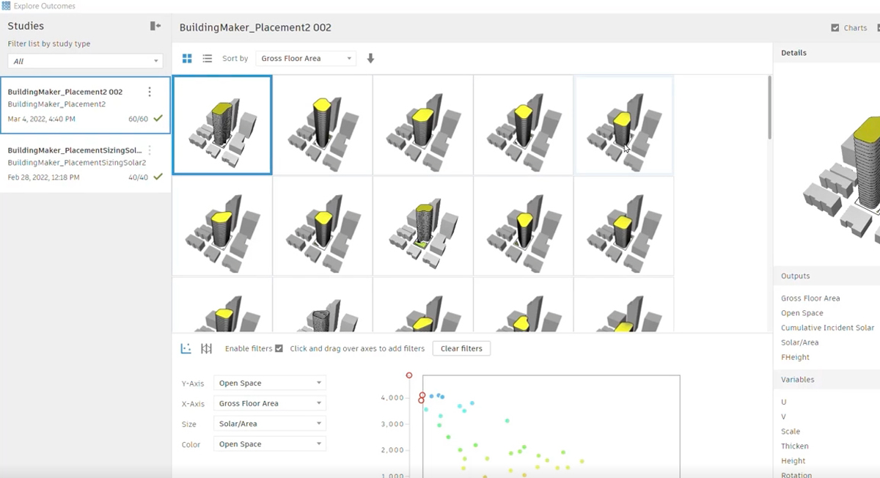The height and width of the screenshot is (478, 880).
Task: Select parallel coordinates chart type
Action: (207, 349)
